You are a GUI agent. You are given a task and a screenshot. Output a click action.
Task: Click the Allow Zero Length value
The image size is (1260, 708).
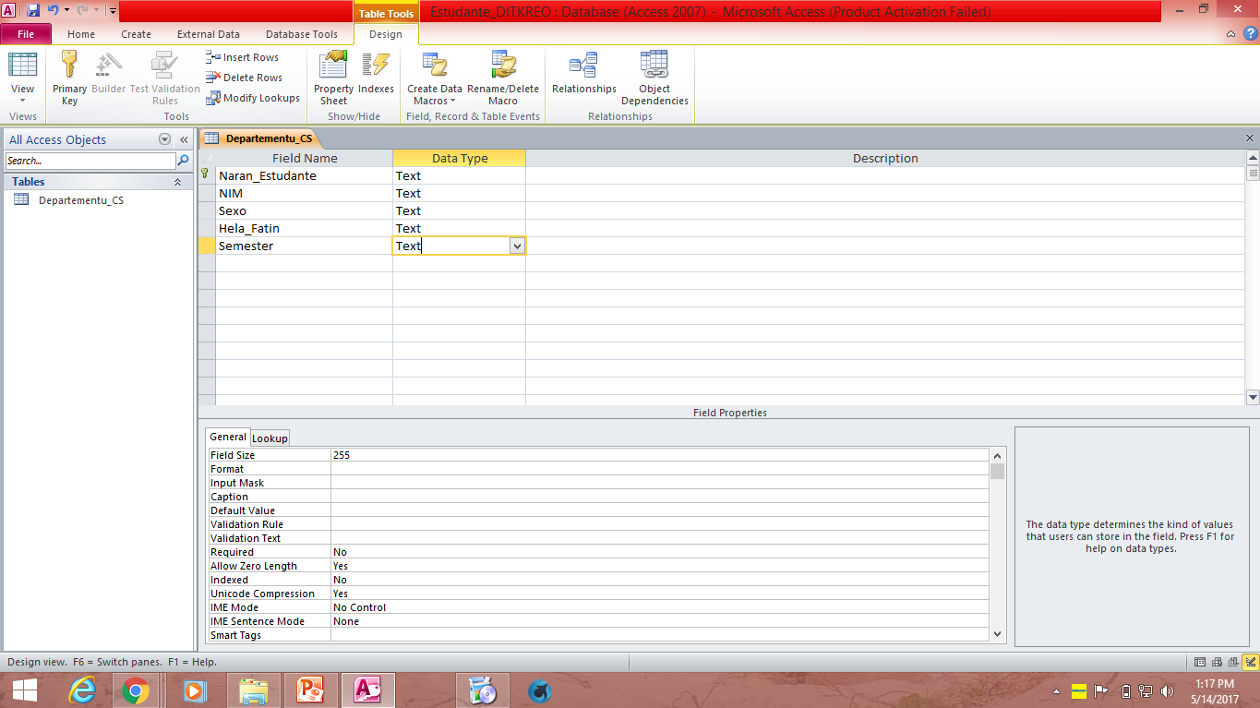[659, 566]
